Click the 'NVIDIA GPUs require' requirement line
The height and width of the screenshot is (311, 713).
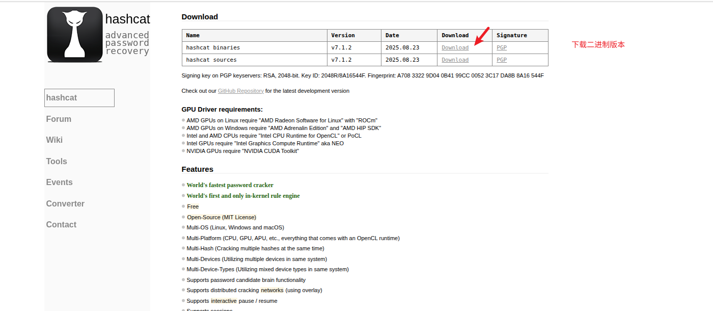(243, 151)
